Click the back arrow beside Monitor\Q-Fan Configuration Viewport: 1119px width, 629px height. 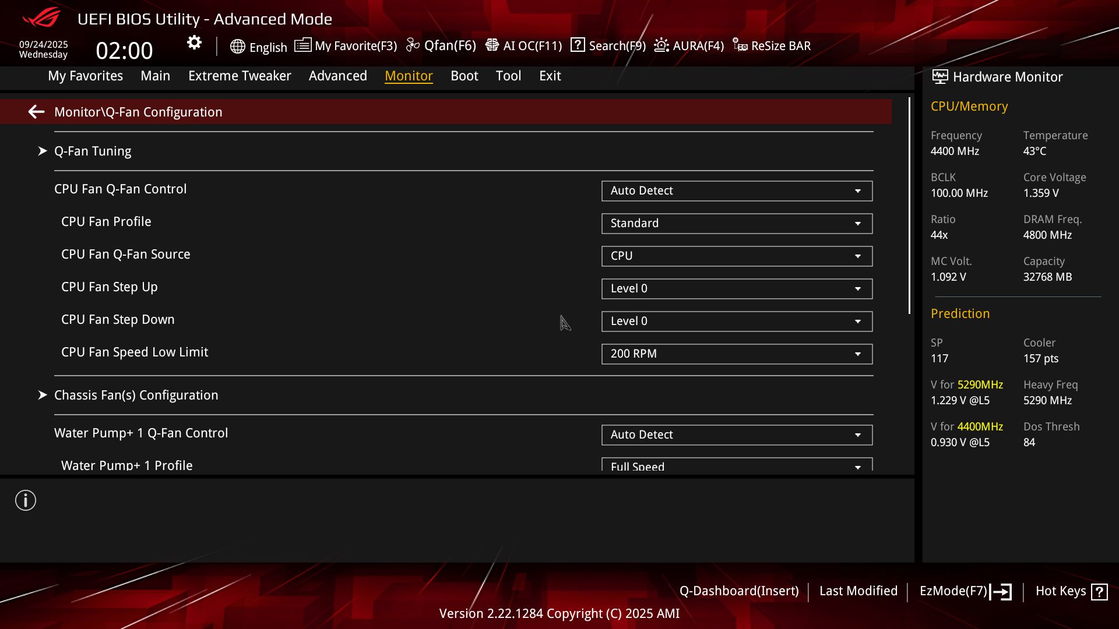(36, 112)
